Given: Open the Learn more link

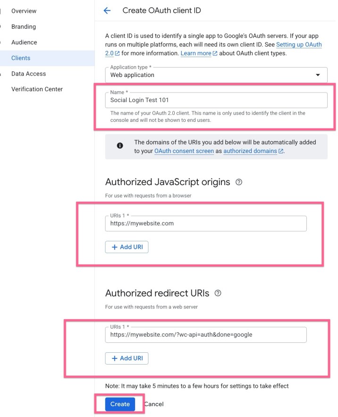Looking at the screenshot, I should (196, 53).
